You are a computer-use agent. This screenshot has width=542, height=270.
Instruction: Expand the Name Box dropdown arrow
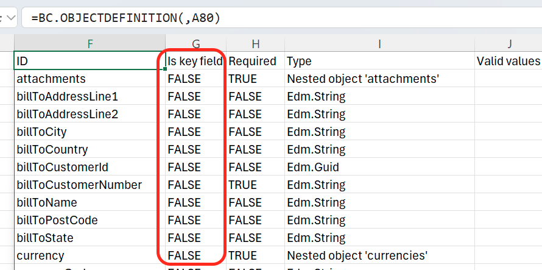10,18
